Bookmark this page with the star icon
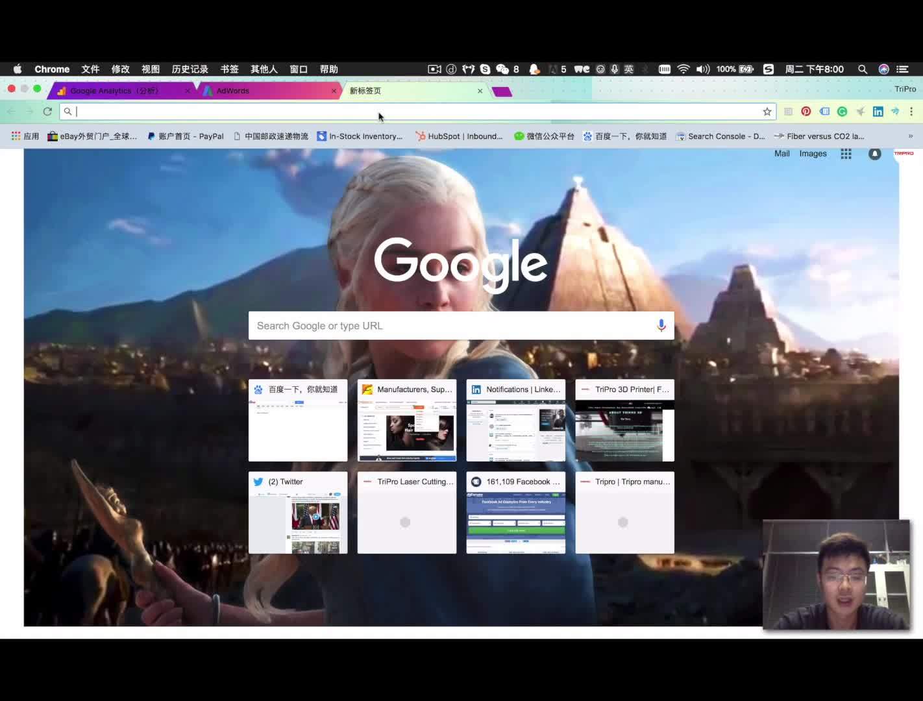Image resolution: width=923 pixels, height=701 pixels. (x=767, y=112)
